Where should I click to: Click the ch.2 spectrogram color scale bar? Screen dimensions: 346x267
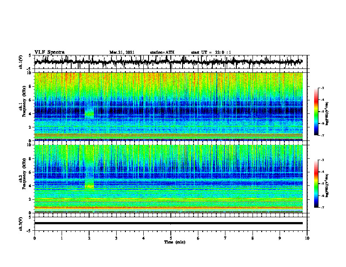click(316, 184)
